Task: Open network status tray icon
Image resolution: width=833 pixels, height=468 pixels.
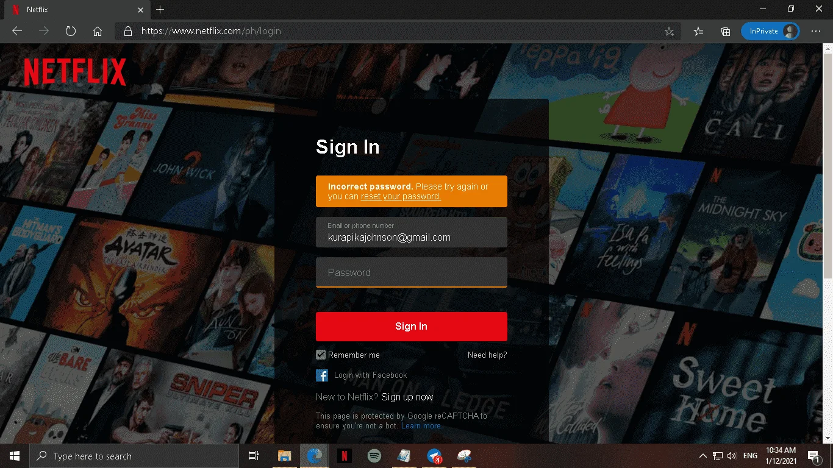Action: [x=718, y=456]
